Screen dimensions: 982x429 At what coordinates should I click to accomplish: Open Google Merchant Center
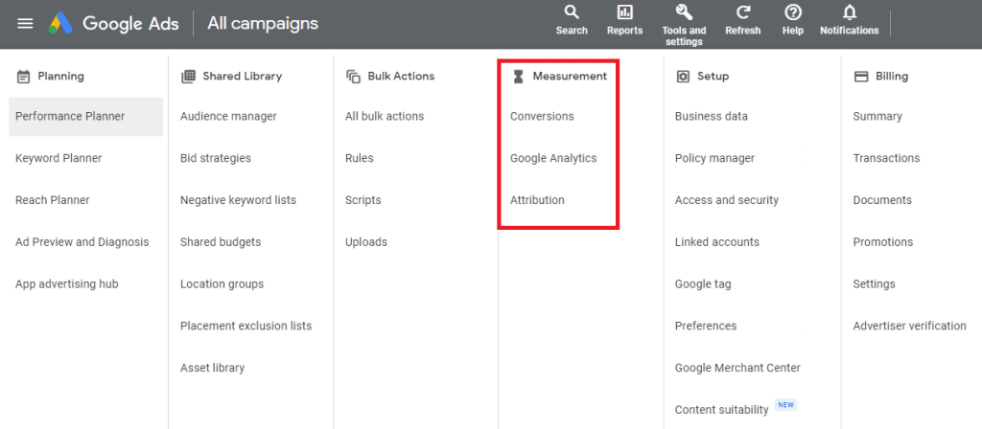pyautogui.click(x=737, y=368)
